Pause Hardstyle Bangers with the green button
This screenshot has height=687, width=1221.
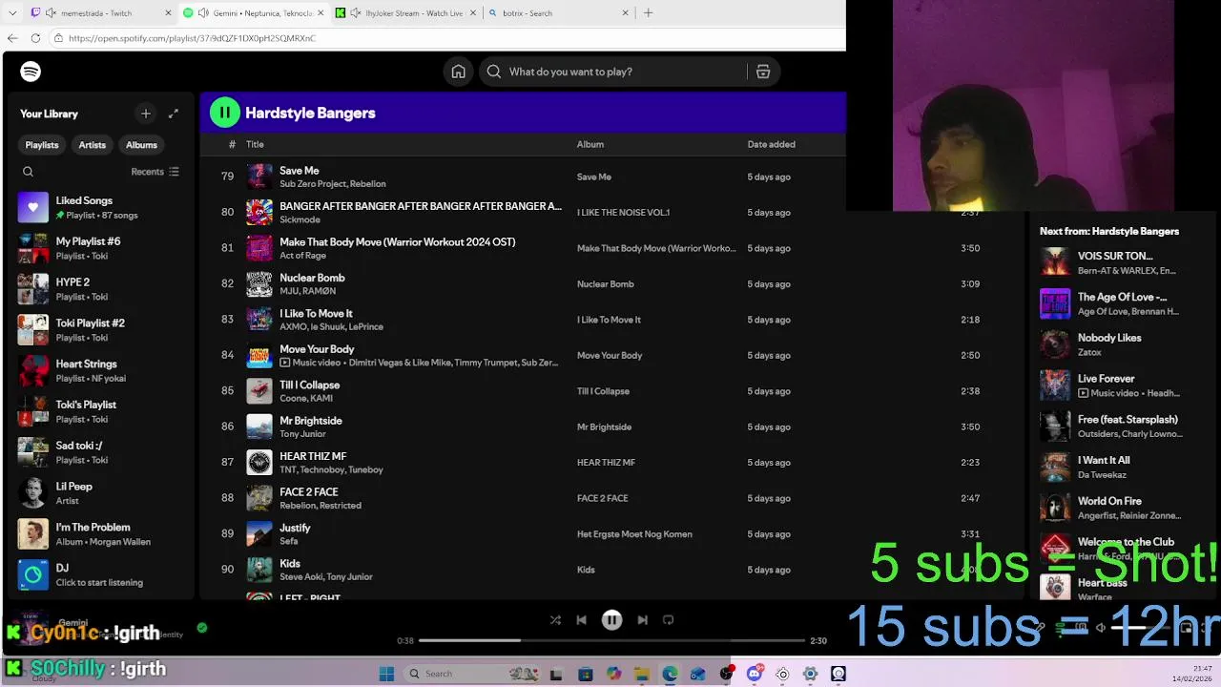coord(225,113)
